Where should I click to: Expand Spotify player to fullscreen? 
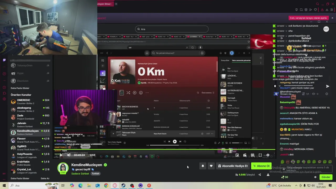pyautogui.click(x=249, y=143)
